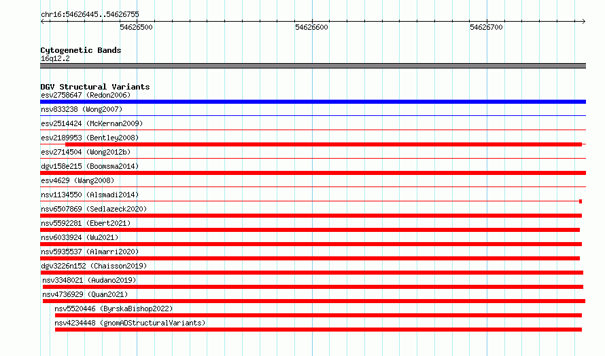Viewport: 605px width, 356px height.
Task: Click the left arrow of the ruler
Action: [x=42, y=22]
